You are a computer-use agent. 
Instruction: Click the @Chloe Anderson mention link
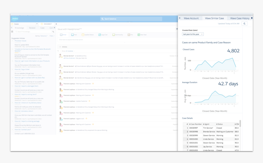pyautogui.click(x=69, y=58)
